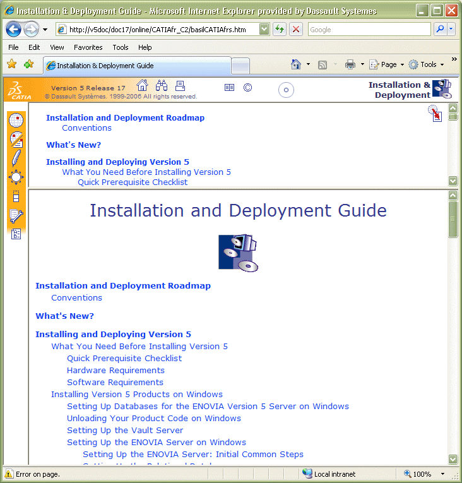This screenshot has width=462, height=483.
Task: Open Setting Up the Vault Server link
Action: coord(125,431)
